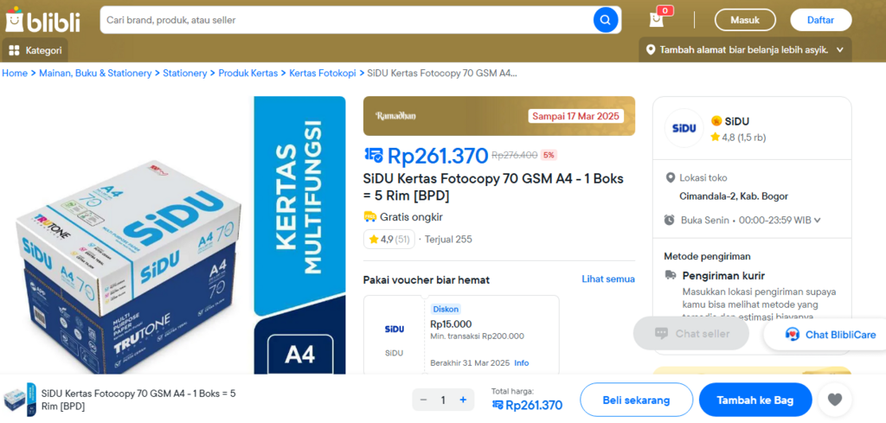The image size is (886, 423).
Task: Open the Kategori menu
Action: (x=35, y=50)
